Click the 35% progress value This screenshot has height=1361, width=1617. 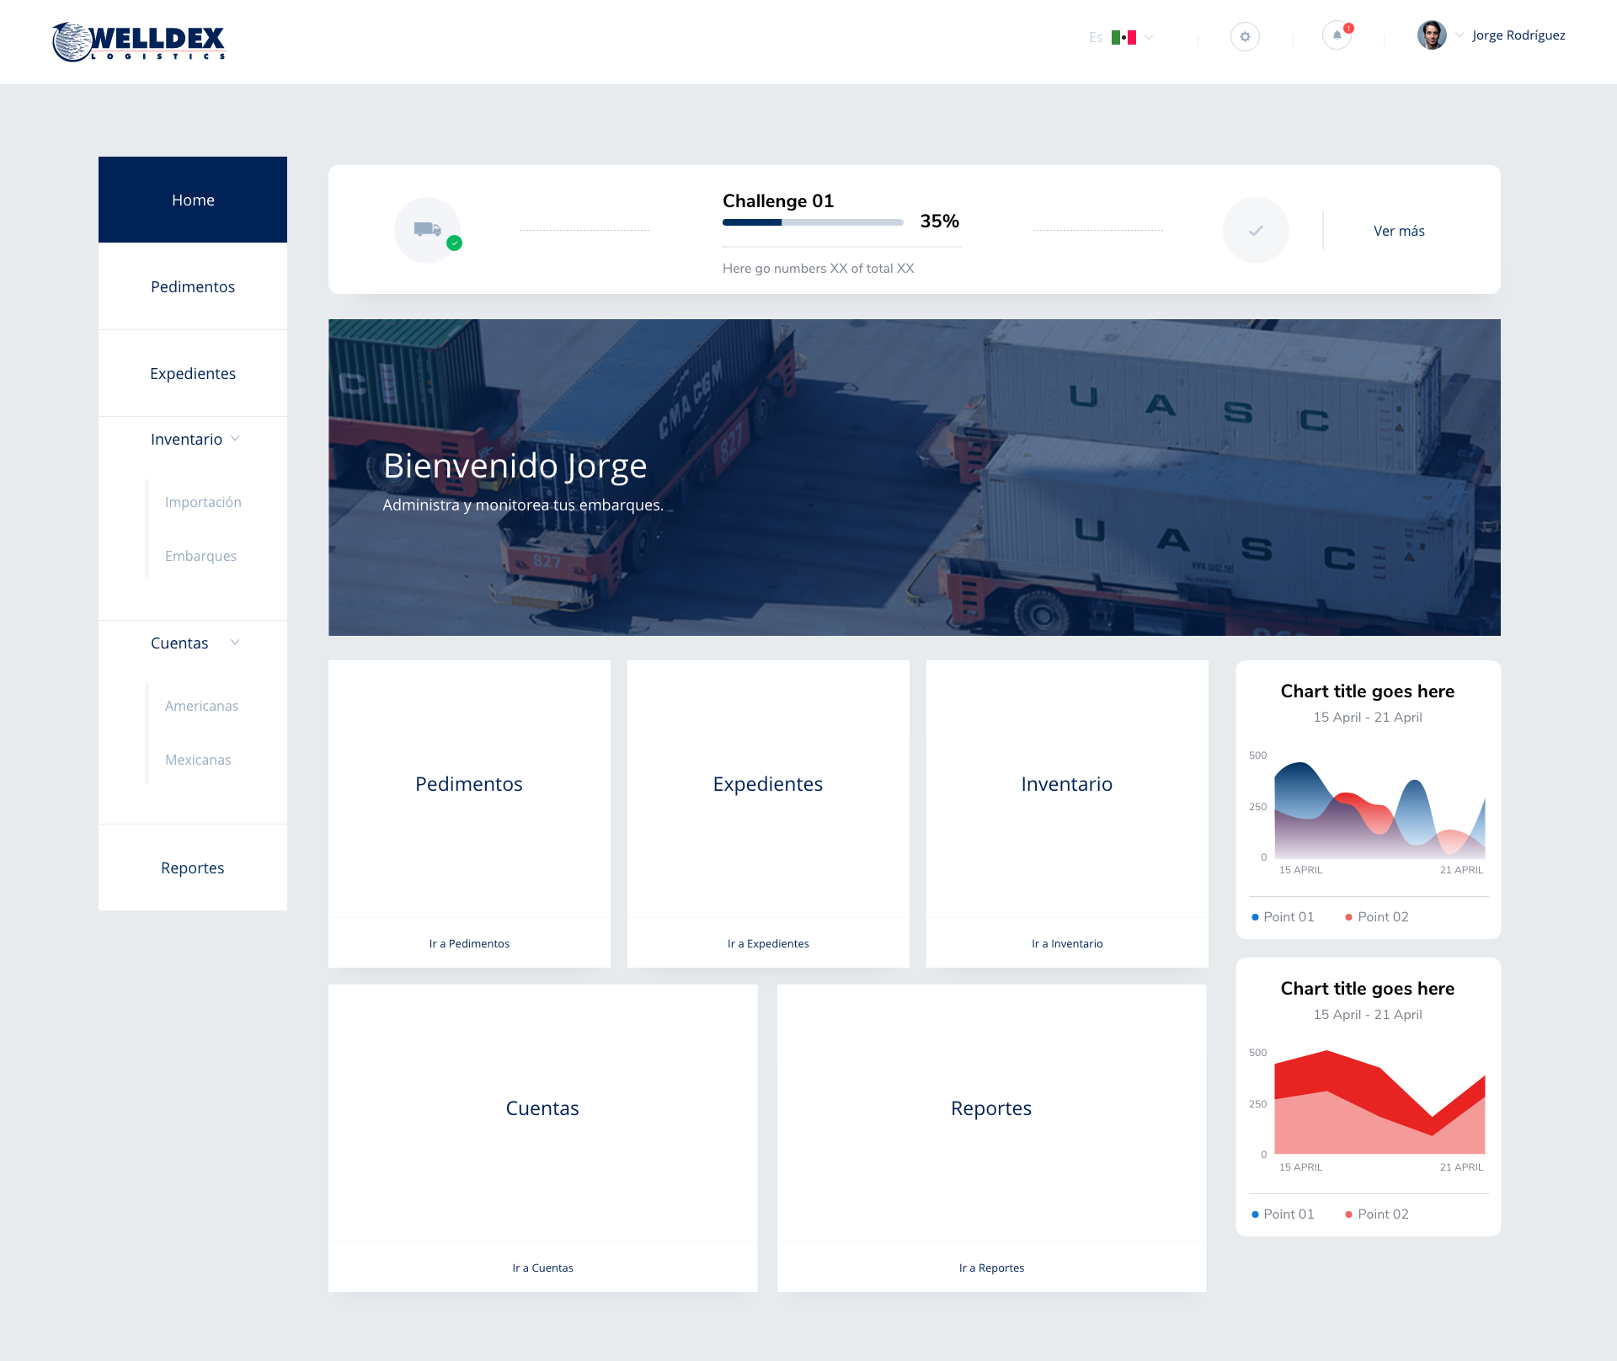coord(939,221)
